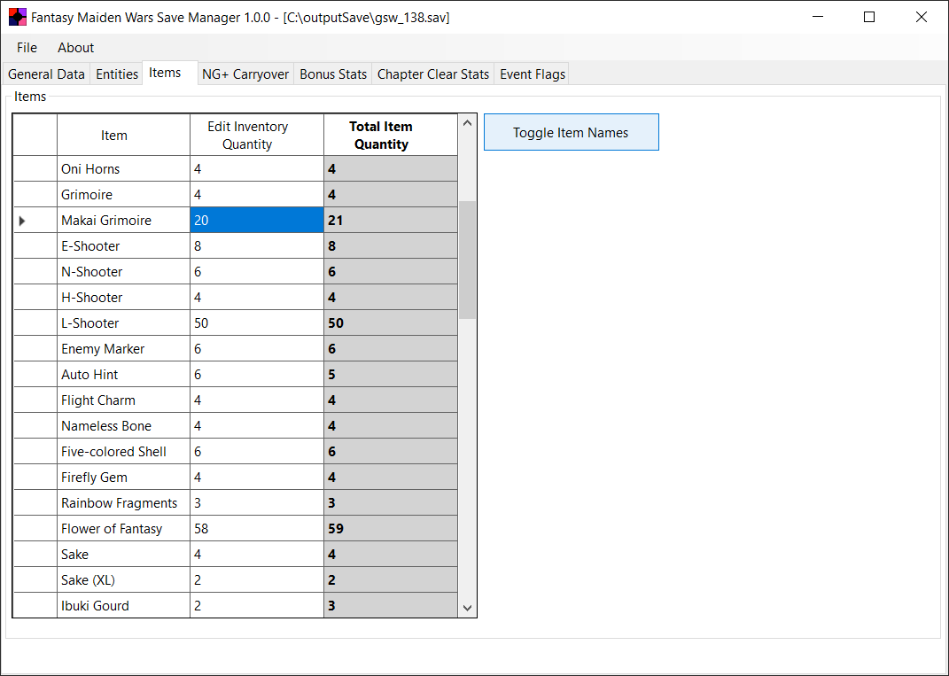Edit Five-colored Shell inventory quantity cell
The height and width of the screenshot is (676, 949).
pos(257,452)
